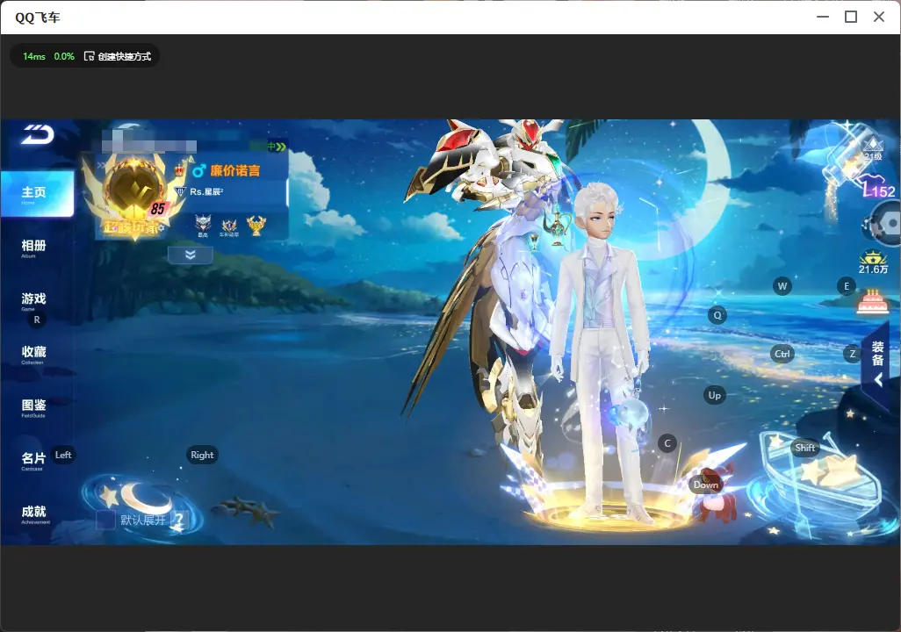
Task: Click the golden trophy medal icon
Action: coord(256,226)
